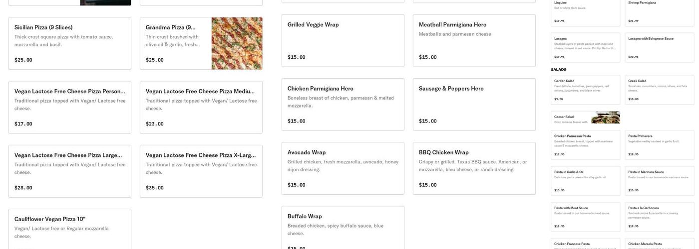Click the Caesar Salad photo
The image size is (699, 249).
(606, 118)
